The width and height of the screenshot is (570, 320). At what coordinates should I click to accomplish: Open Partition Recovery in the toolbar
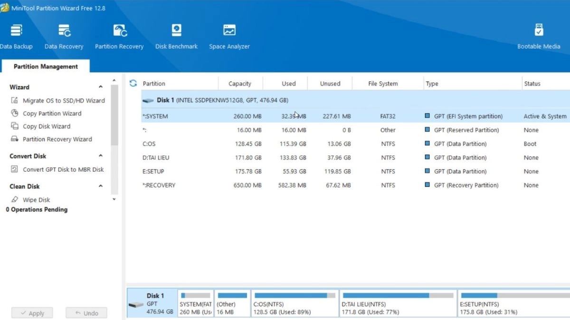(x=119, y=37)
